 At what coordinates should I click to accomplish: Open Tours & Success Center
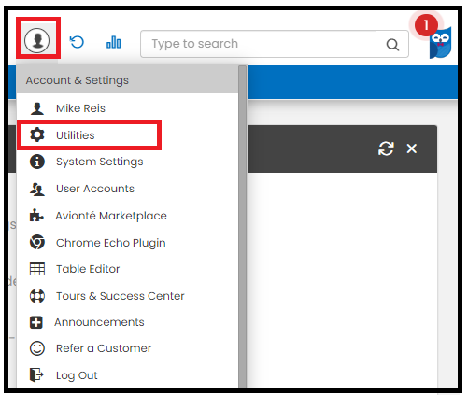point(121,296)
